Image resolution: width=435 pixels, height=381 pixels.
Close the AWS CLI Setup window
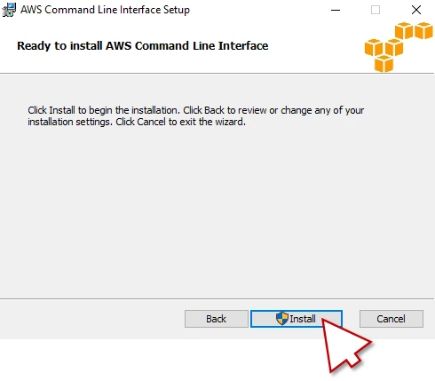pos(416,10)
